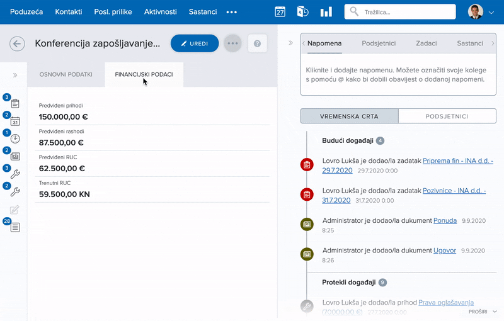Click Protekli događaji count badge 9

pyautogui.click(x=382, y=283)
